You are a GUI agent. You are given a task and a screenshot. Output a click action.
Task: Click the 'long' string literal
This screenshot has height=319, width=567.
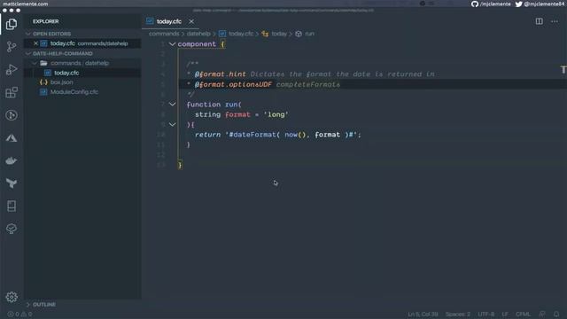pyautogui.click(x=276, y=114)
